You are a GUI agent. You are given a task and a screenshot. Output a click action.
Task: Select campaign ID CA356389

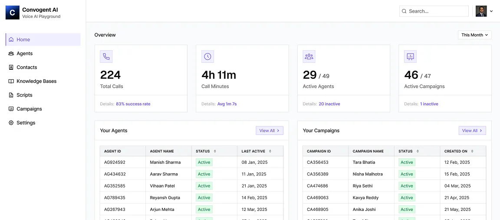[x=318, y=174]
